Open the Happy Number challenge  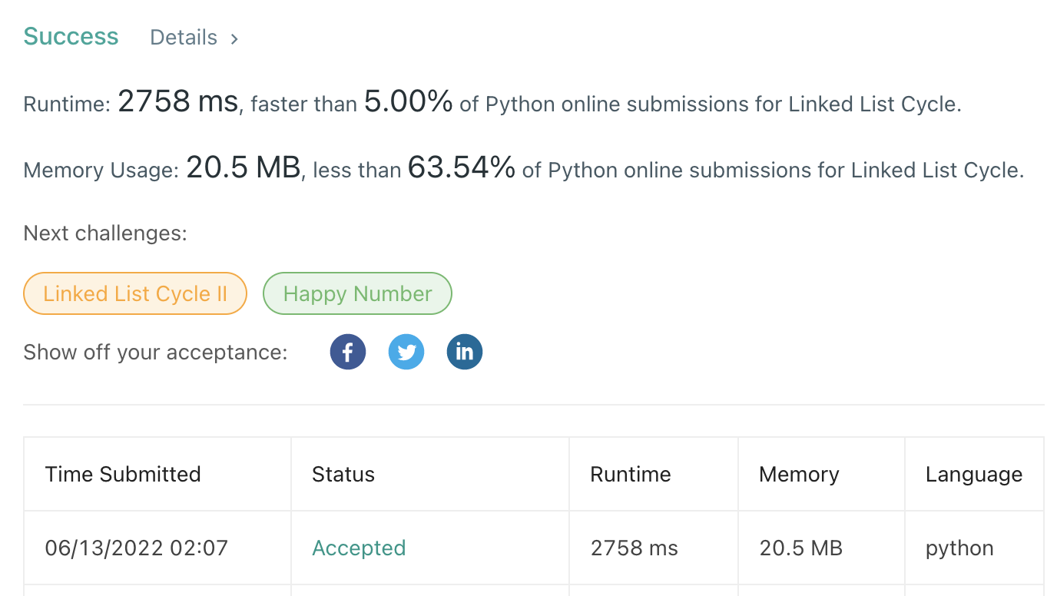357,293
